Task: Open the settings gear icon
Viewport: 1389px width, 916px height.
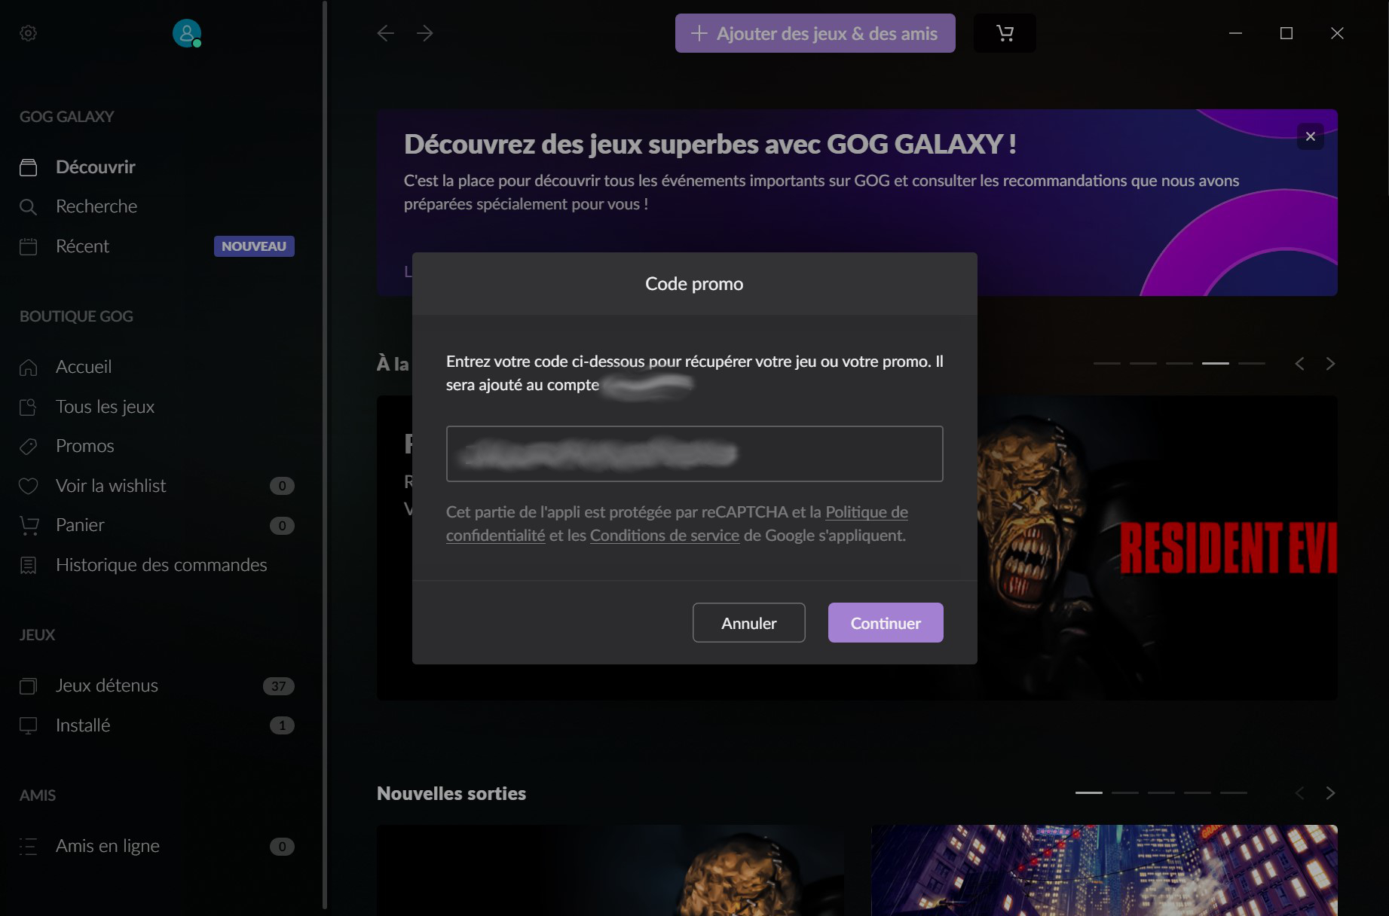Action: coord(28,33)
